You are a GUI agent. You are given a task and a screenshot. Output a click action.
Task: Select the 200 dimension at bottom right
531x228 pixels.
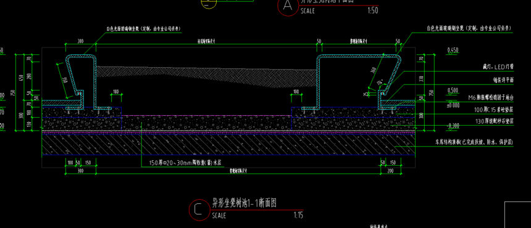390,171
